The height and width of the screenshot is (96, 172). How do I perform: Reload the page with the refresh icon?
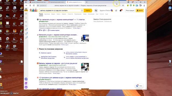(x=34, y=5)
